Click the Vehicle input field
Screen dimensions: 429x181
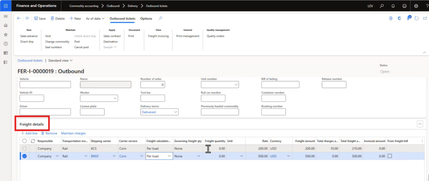(x=45, y=84)
